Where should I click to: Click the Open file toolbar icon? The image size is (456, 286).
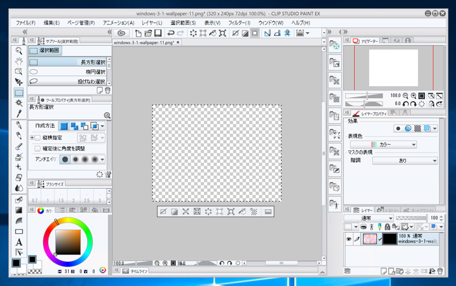click(148, 33)
